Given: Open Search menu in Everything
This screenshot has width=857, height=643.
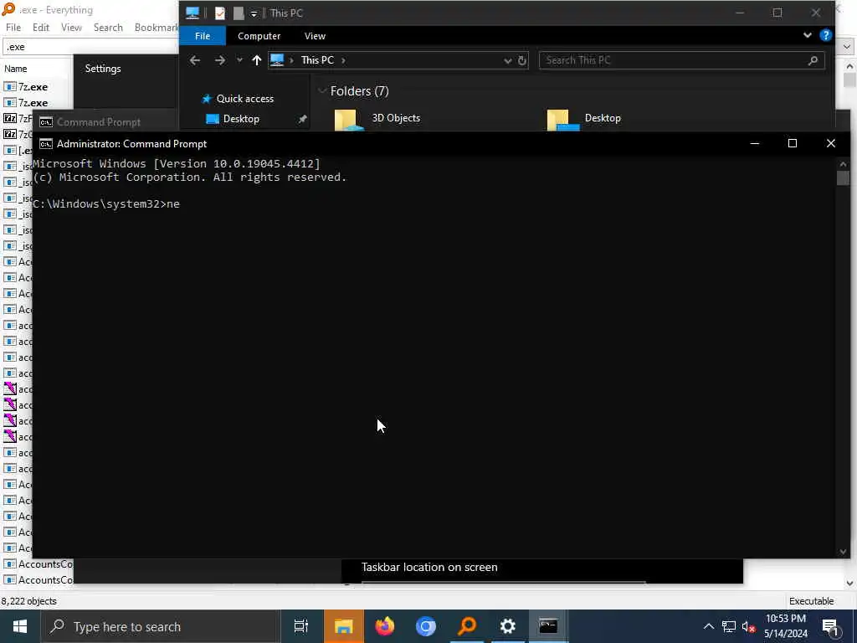Looking at the screenshot, I should tap(108, 28).
